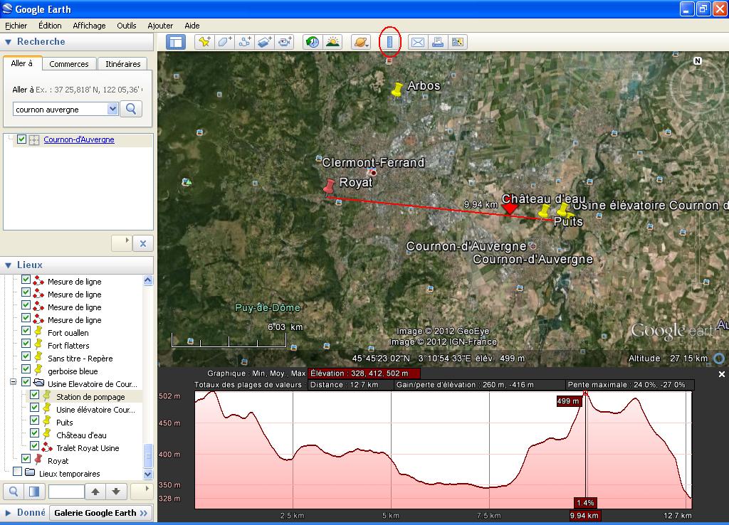Image resolution: width=729 pixels, height=525 pixels.
Task: Collapse the Lieux panel triangle
Action: [x=9, y=265]
